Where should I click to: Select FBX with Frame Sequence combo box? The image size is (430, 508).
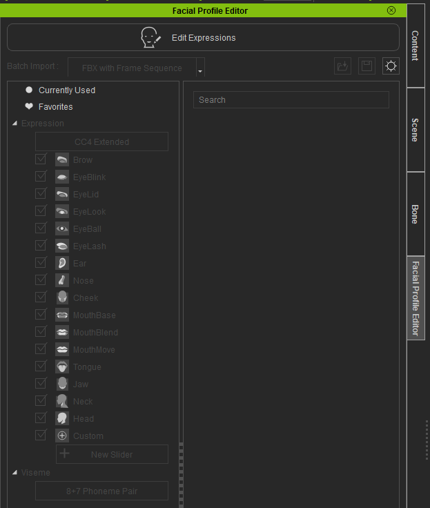click(136, 68)
